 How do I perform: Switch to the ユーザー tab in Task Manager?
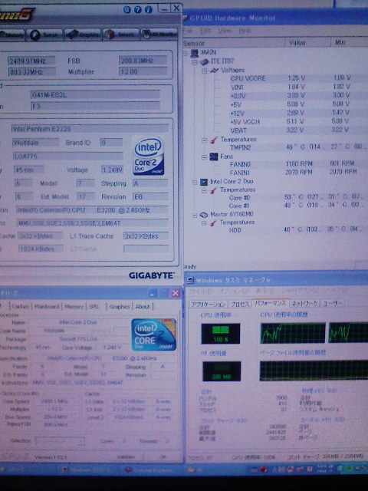(x=332, y=303)
